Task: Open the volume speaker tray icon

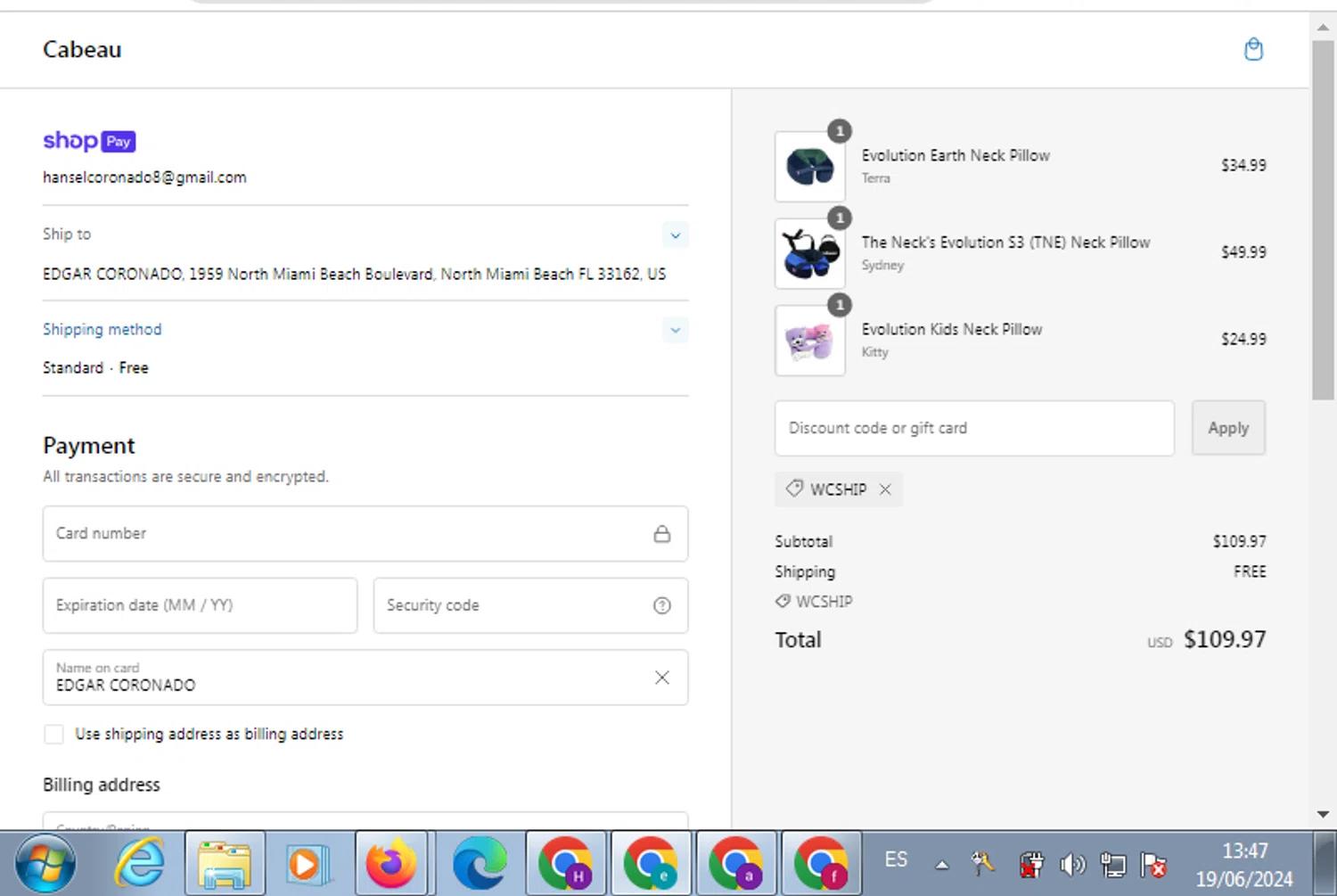Action: pos(1072,864)
